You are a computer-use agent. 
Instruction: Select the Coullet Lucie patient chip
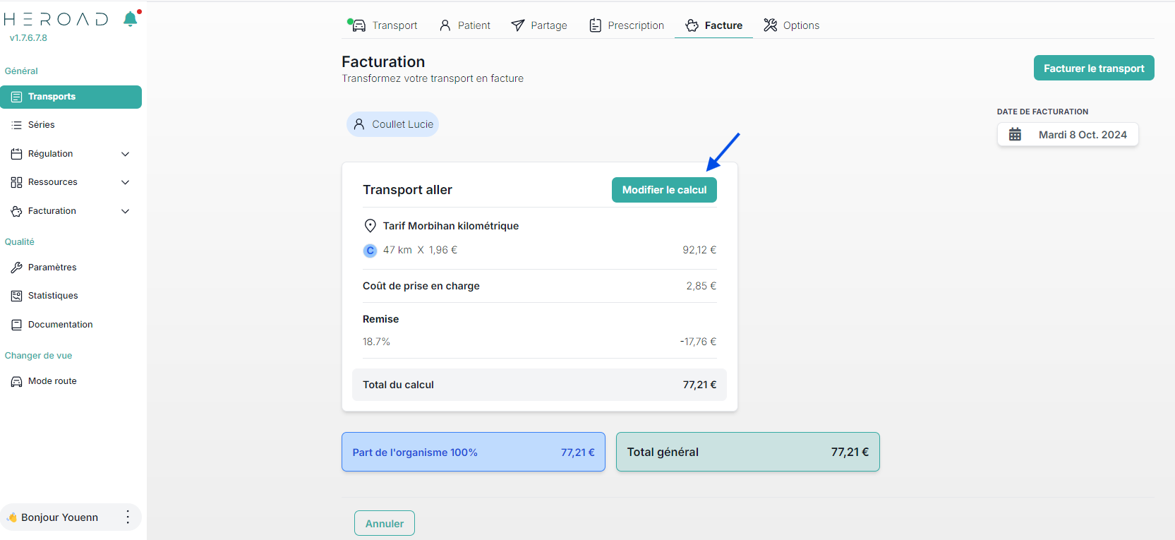point(392,124)
